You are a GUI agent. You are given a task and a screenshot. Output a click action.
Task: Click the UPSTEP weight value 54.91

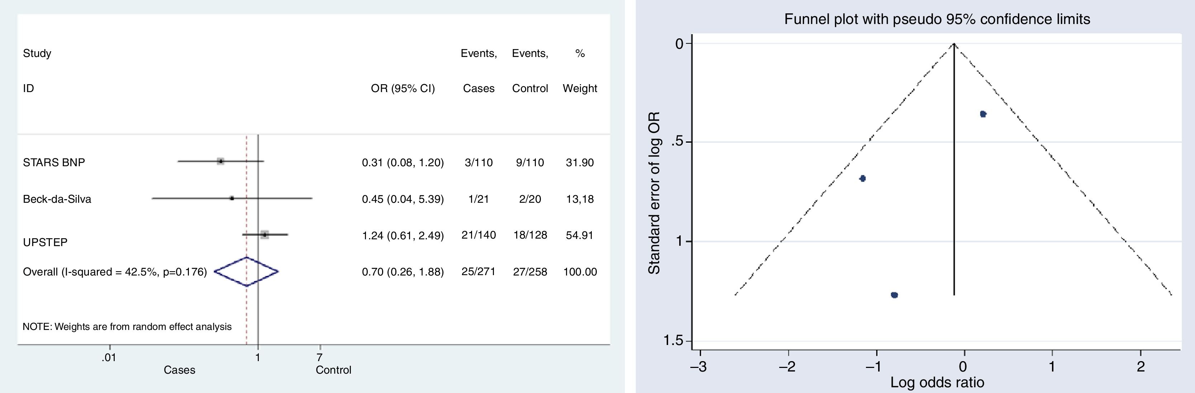[x=580, y=235]
